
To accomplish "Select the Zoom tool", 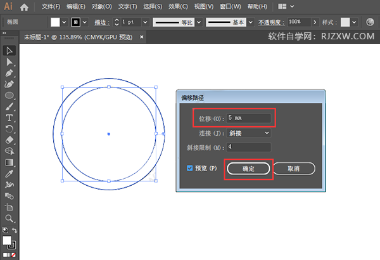I will pos(9,219).
